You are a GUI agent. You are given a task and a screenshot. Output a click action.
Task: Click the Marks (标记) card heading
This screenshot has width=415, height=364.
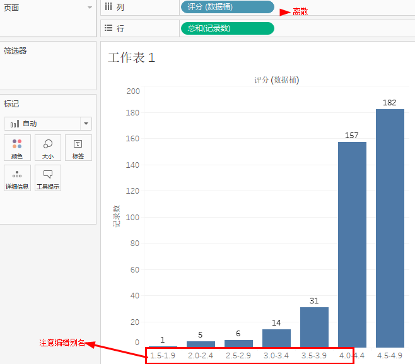click(x=11, y=103)
